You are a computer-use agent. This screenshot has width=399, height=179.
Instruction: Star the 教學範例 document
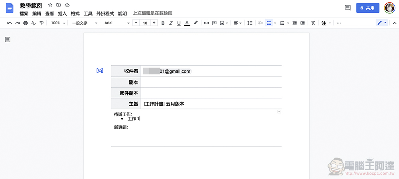[x=50, y=5]
